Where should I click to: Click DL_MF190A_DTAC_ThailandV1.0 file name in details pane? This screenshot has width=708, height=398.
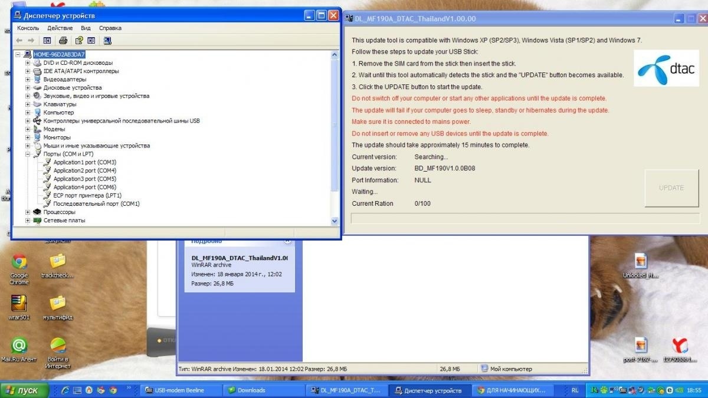pyautogui.click(x=240, y=258)
